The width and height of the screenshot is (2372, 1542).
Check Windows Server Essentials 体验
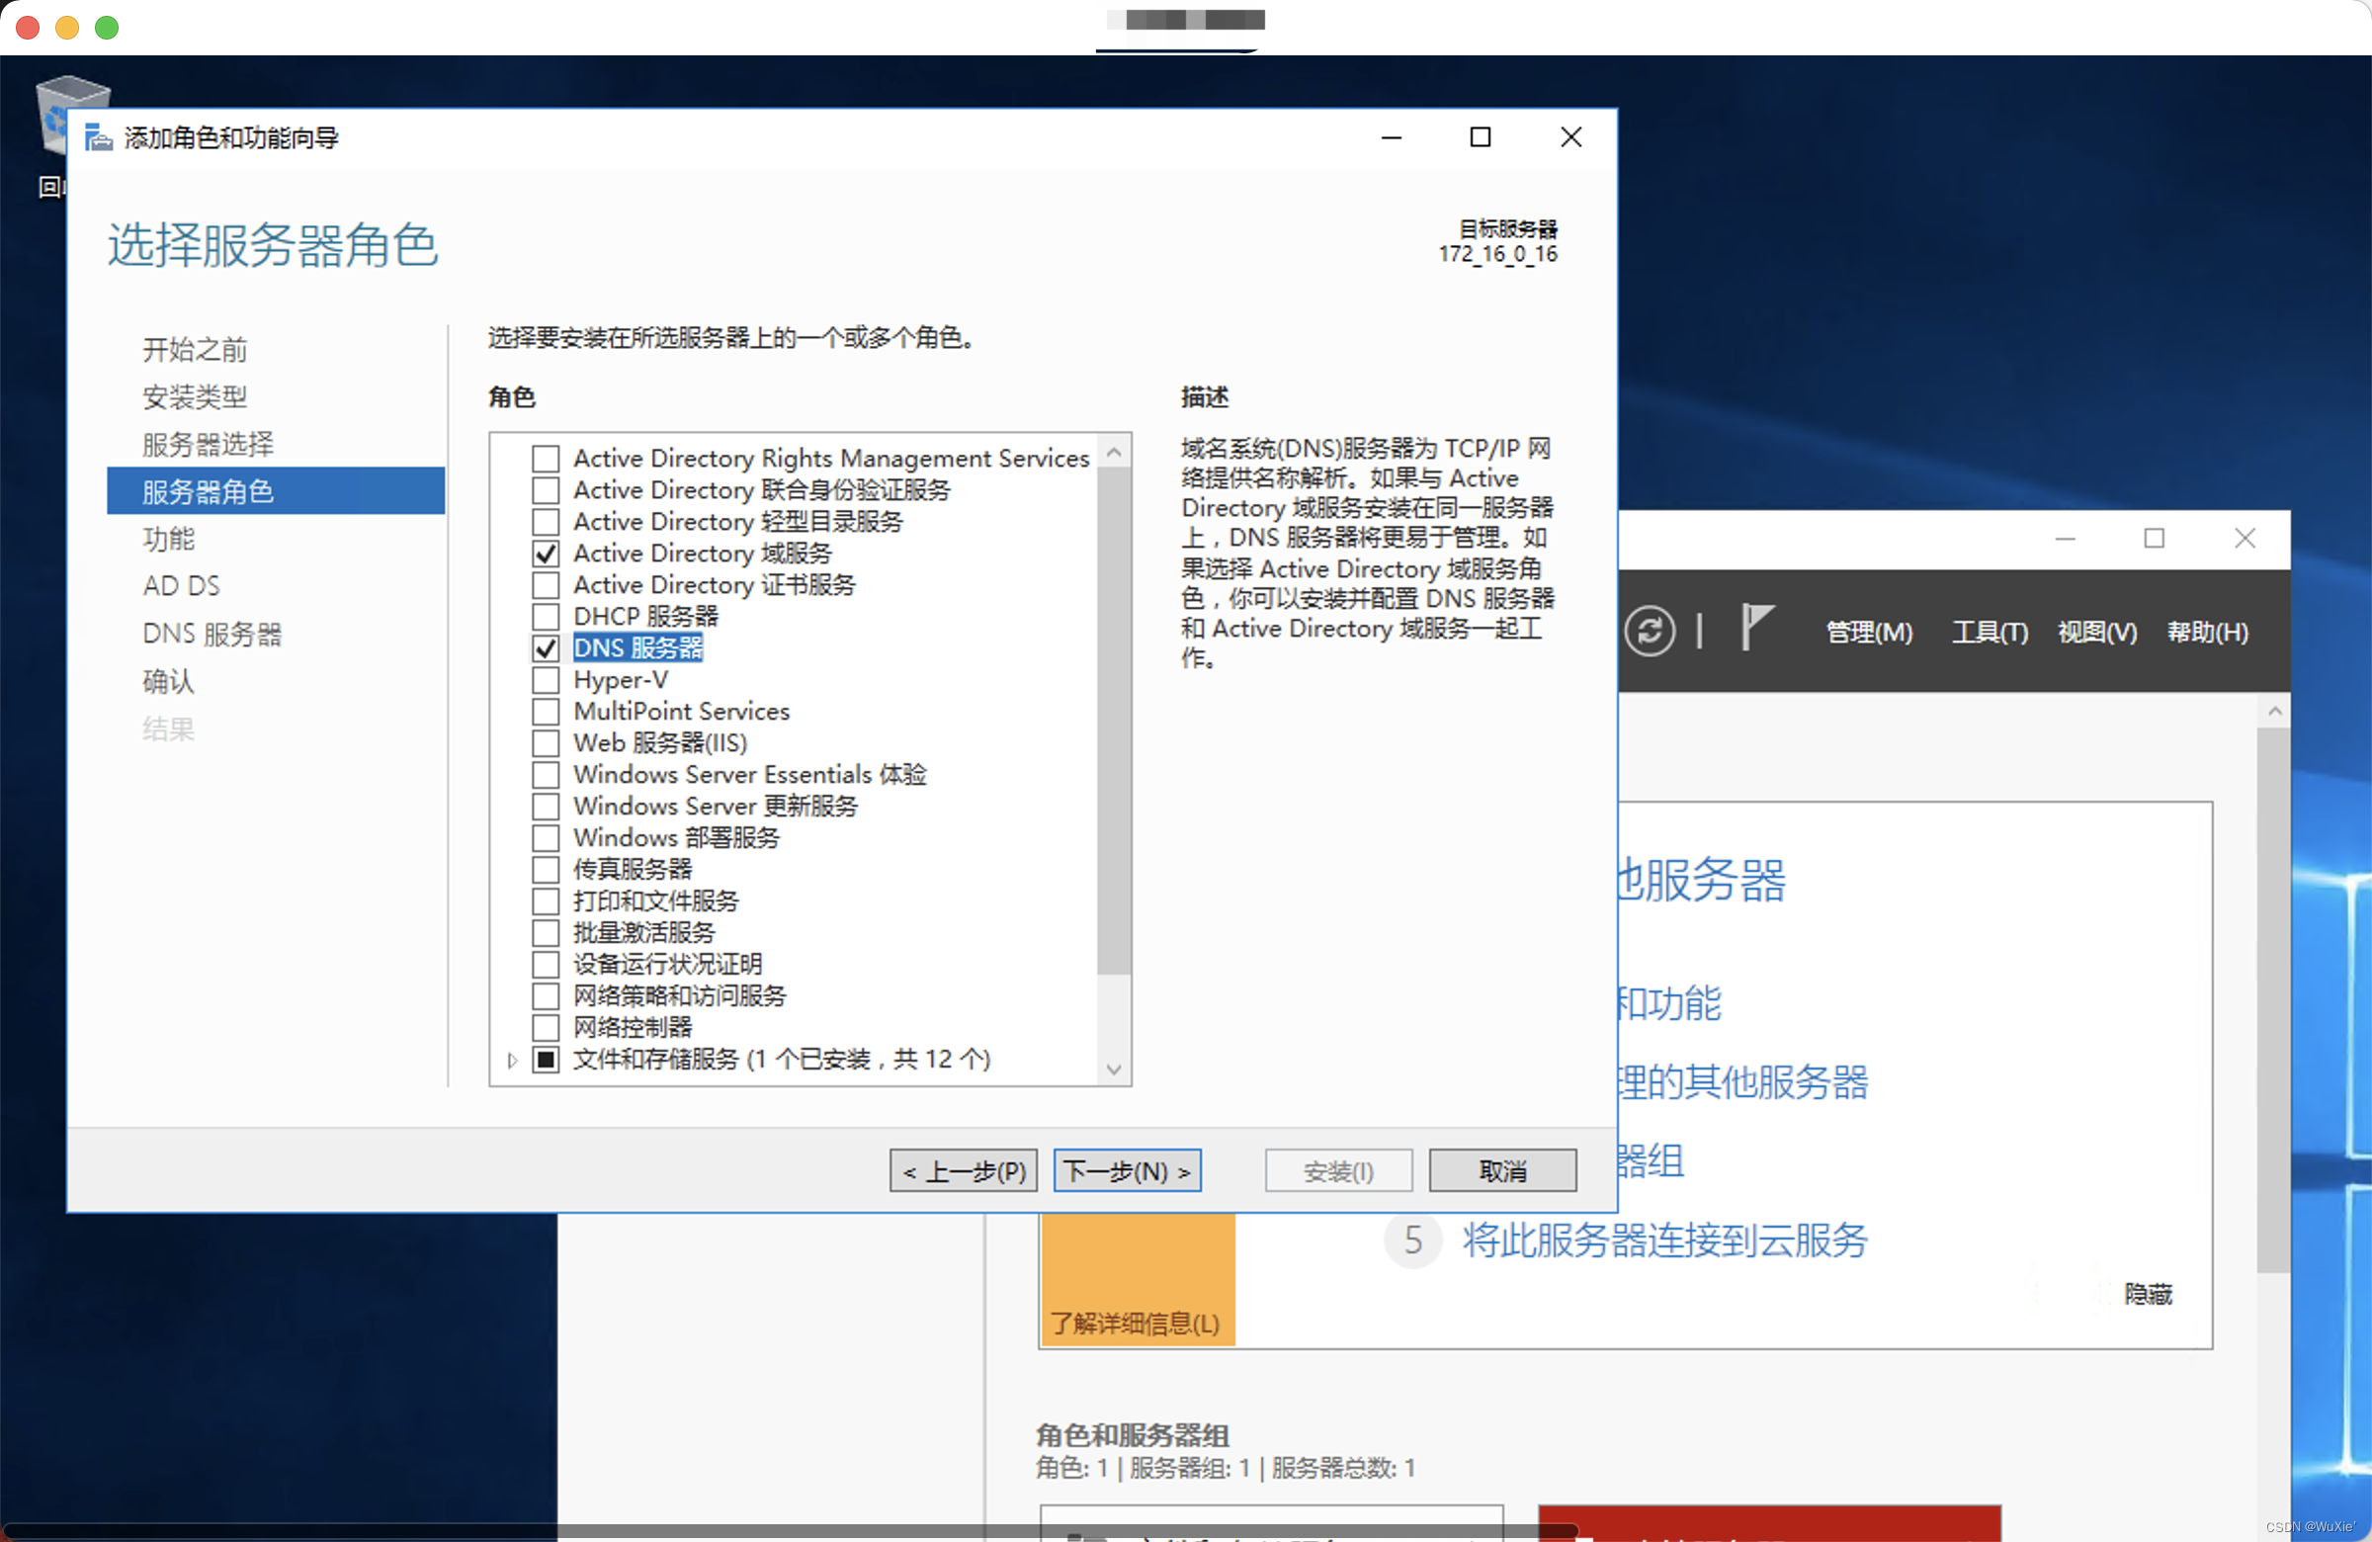pos(546,775)
